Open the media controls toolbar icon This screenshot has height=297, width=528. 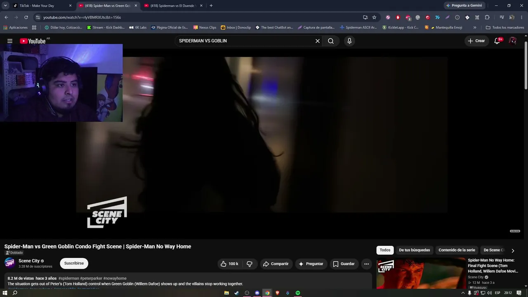coord(502,17)
